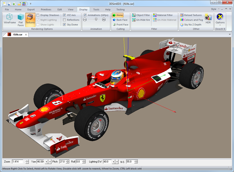Image resolution: width=234 pixels, height=172 pixels.
Task: Expand the quick access toolbar customize arrow
Action: (x=31, y=4)
